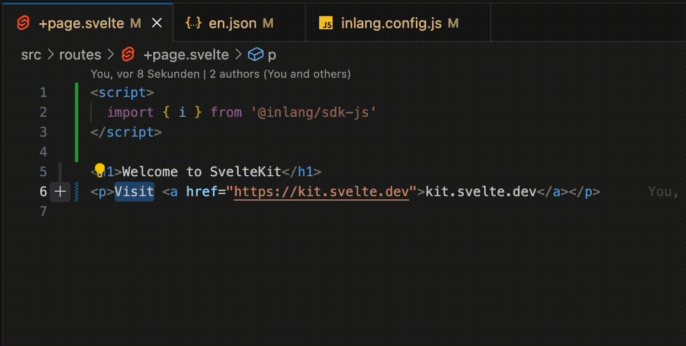Click the kit.svelte.dev anchor text

pyautogui.click(x=481, y=192)
